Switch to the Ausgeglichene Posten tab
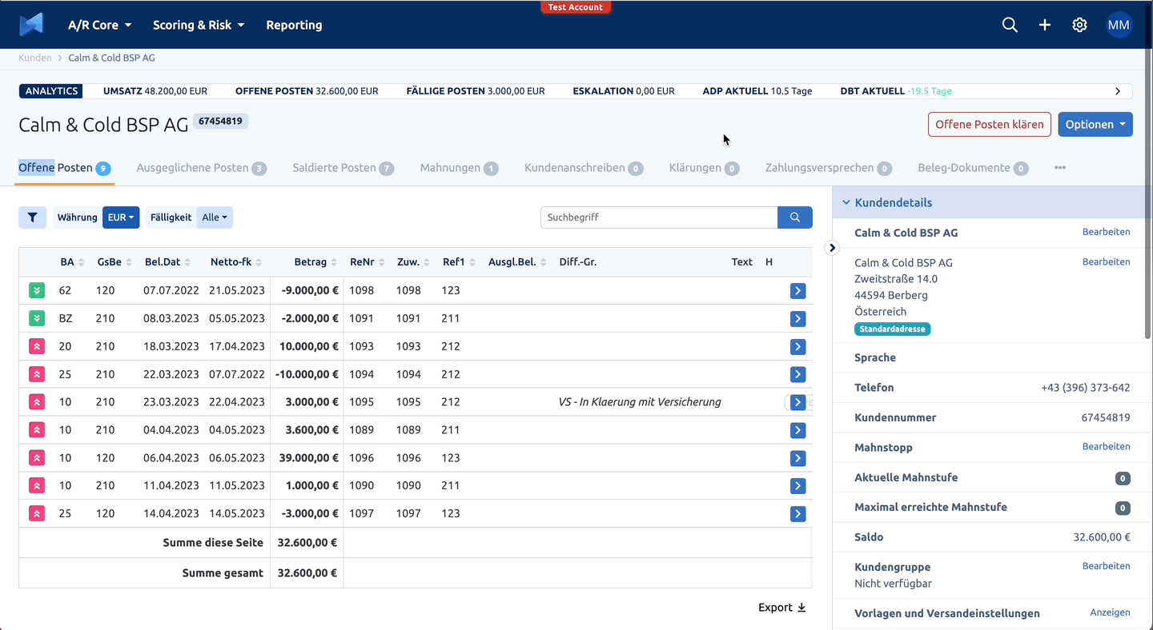The image size is (1153, 630). click(x=201, y=168)
